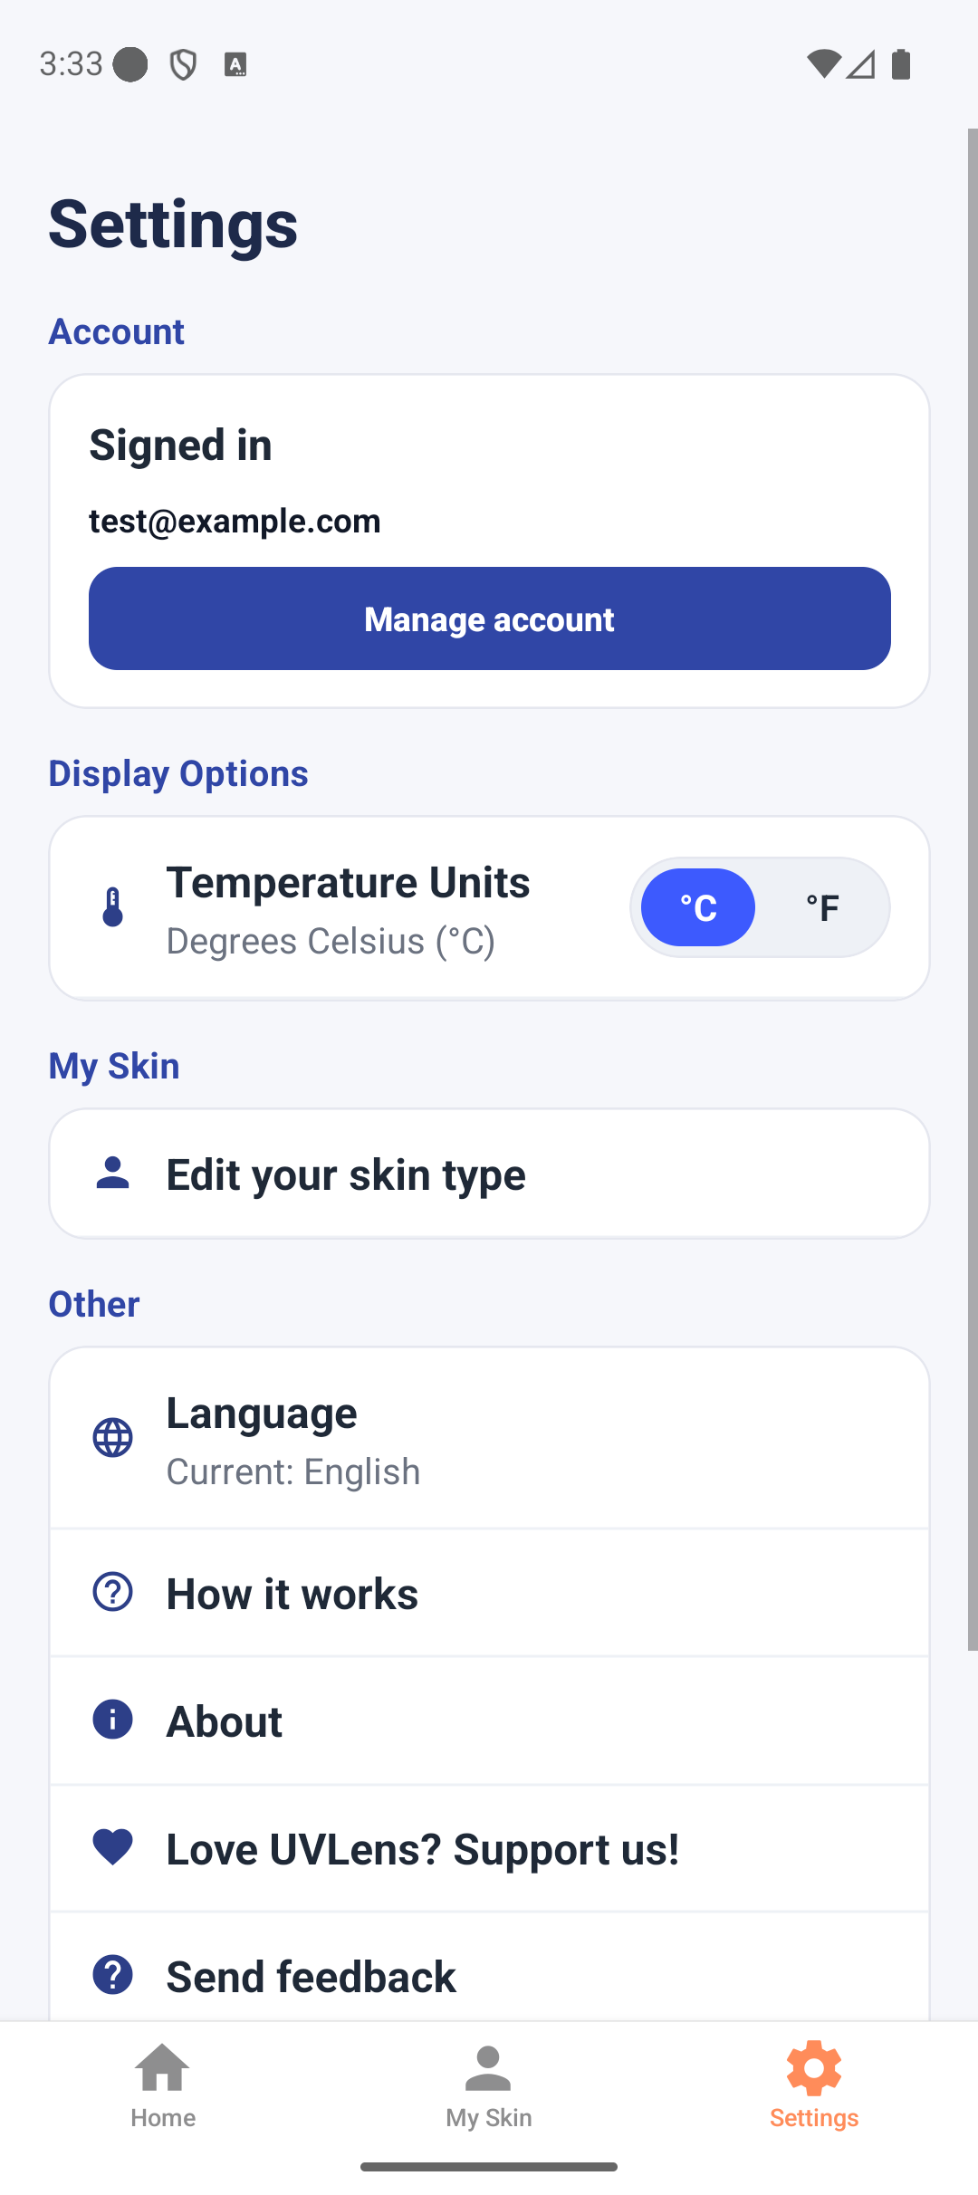Tap the heart icon beside Support us
Viewport: 978px width, 2195px height.
coord(112,1847)
